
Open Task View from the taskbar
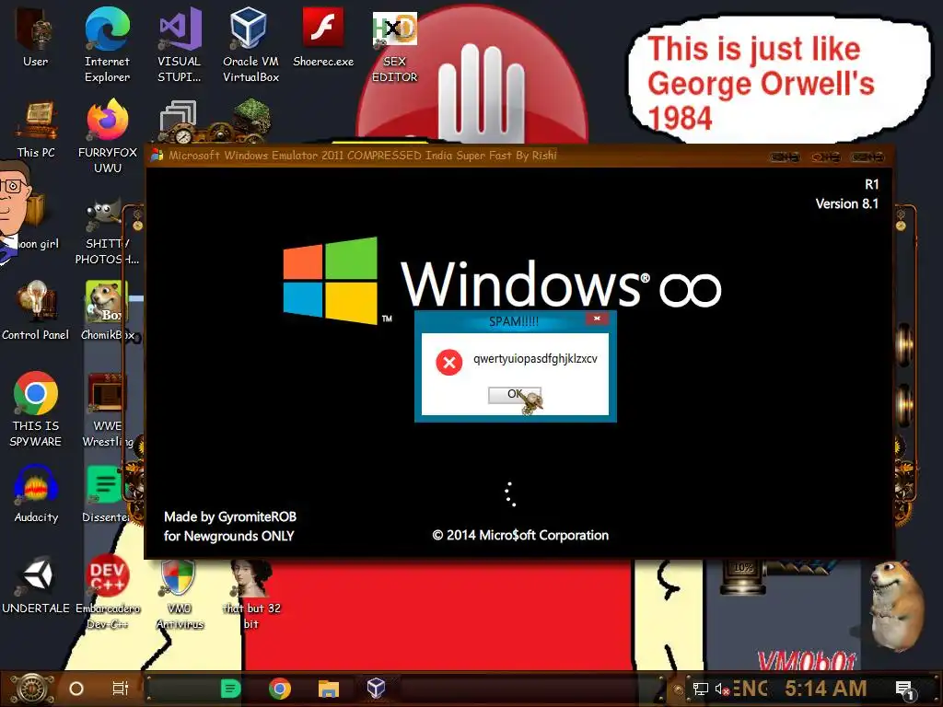(x=121, y=689)
